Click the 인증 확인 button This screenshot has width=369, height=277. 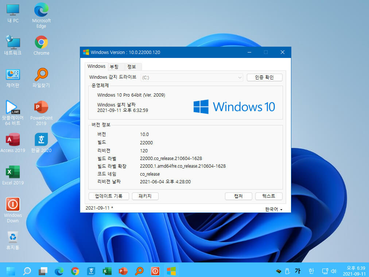(x=264, y=77)
